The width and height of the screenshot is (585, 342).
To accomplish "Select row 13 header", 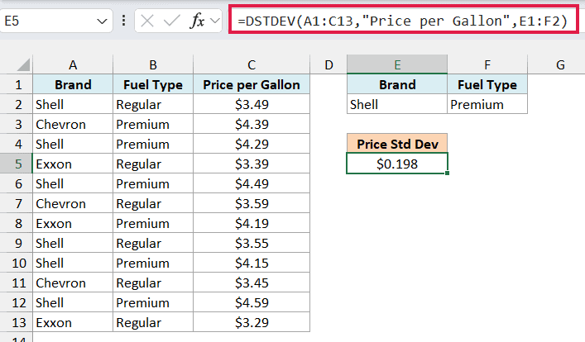I will click(17, 323).
